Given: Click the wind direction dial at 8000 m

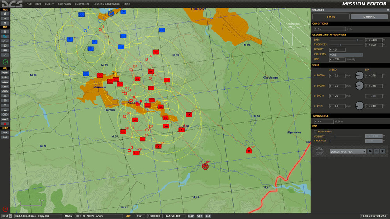Looking at the screenshot, I should click(x=360, y=75).
